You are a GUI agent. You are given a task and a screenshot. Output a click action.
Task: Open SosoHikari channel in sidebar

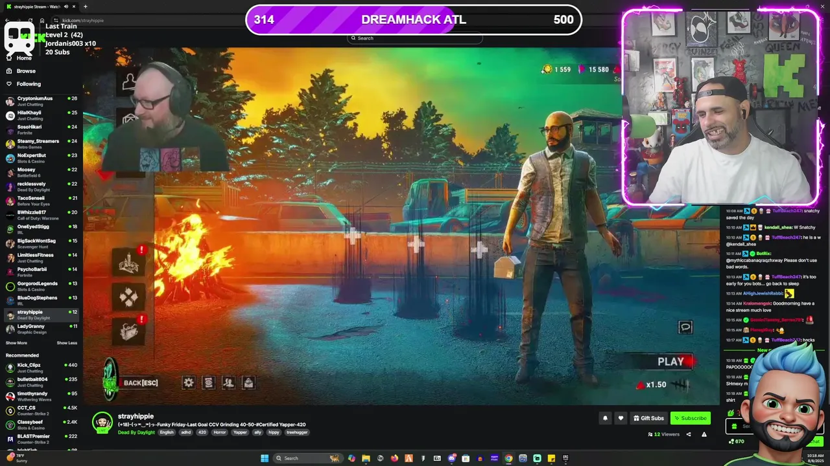(x=41, y=129)
